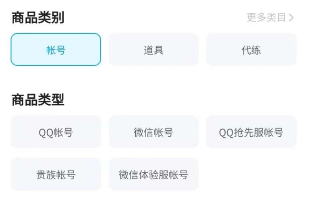Switch product category to 代练

(251, 50)
